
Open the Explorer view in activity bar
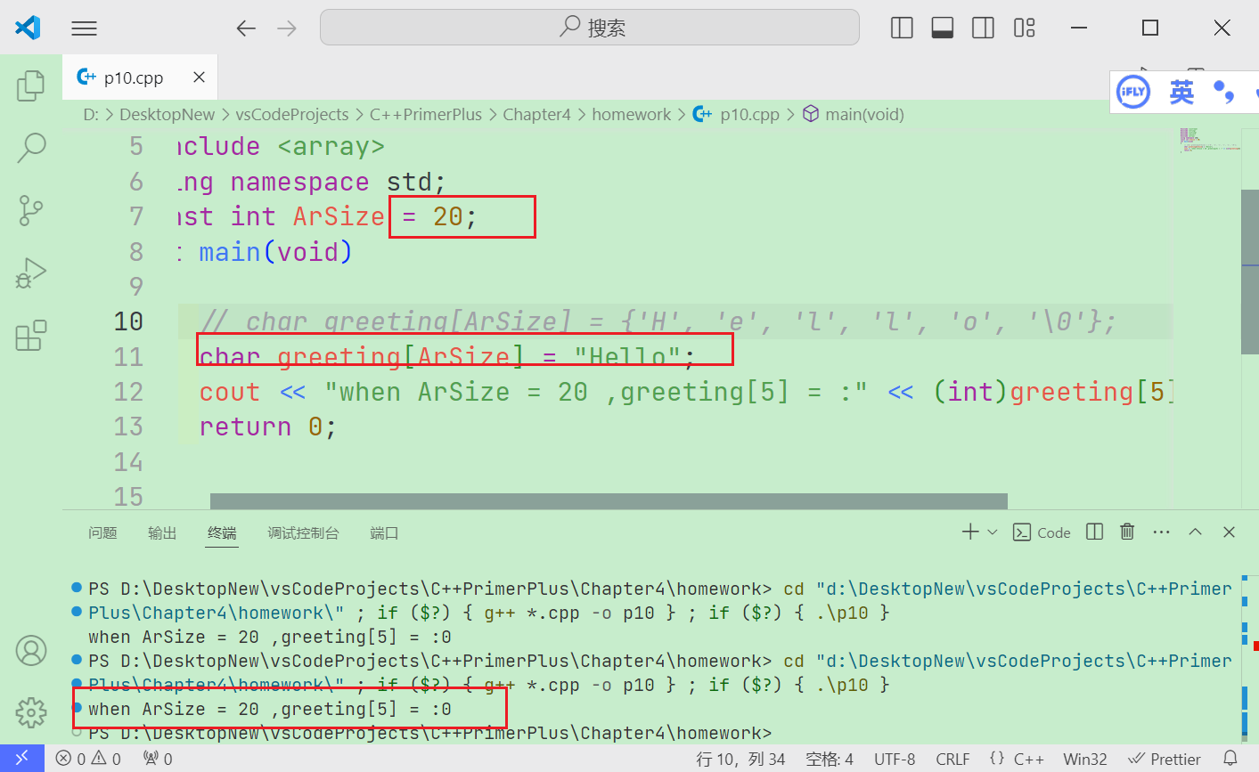[31, 85]
